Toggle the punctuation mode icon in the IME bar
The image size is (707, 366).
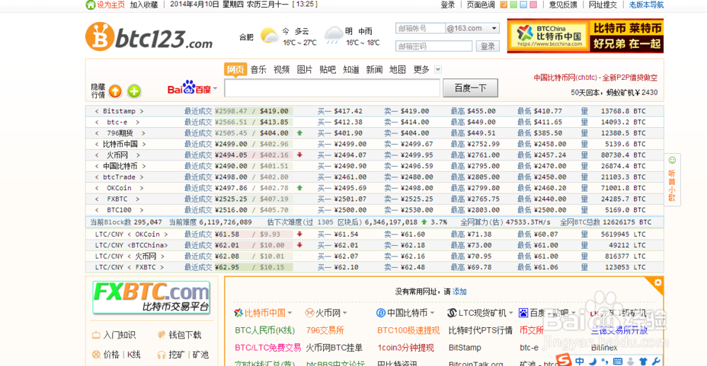tap(606, 362)
